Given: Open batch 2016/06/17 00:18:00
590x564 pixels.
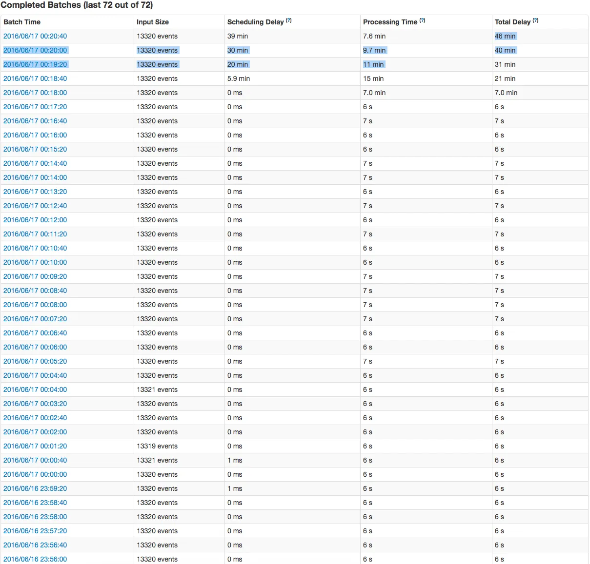Looking at the screenshot, I should coord(35,93).
